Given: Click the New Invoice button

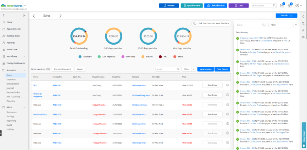Looking at the screenshot, I should coord(206,69).
